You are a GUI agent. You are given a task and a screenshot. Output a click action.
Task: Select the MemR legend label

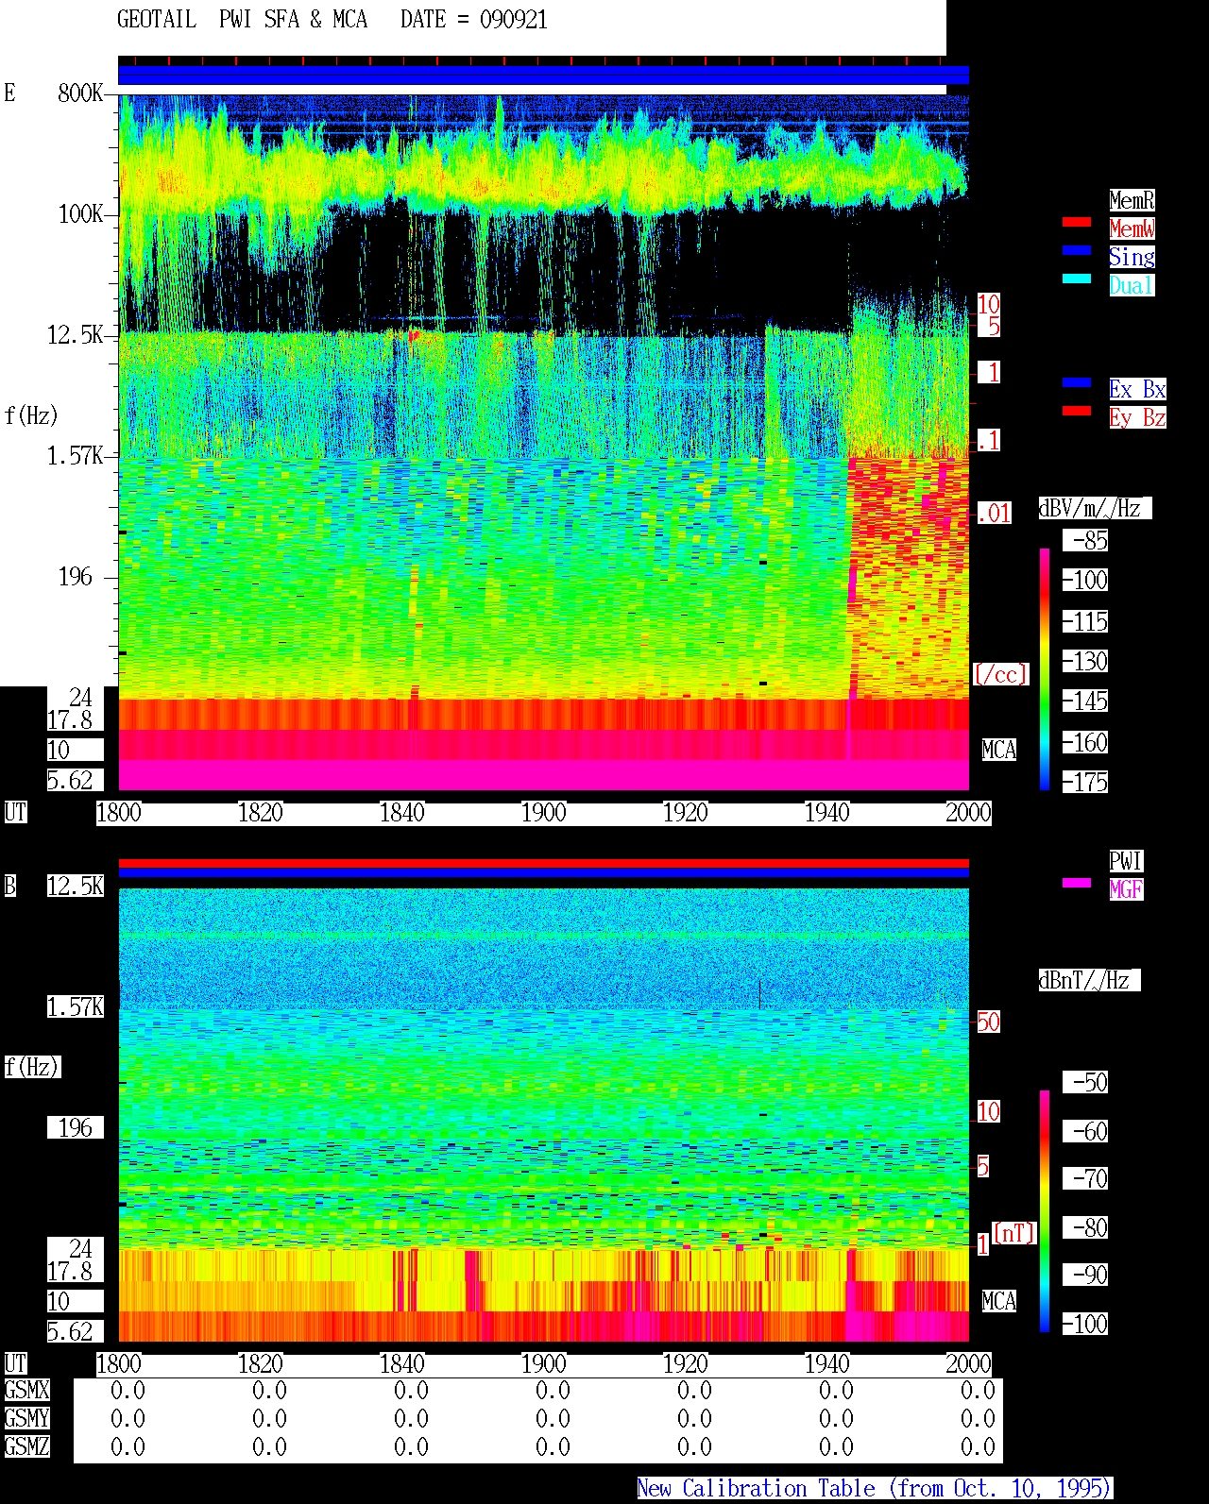point(1132,200)
